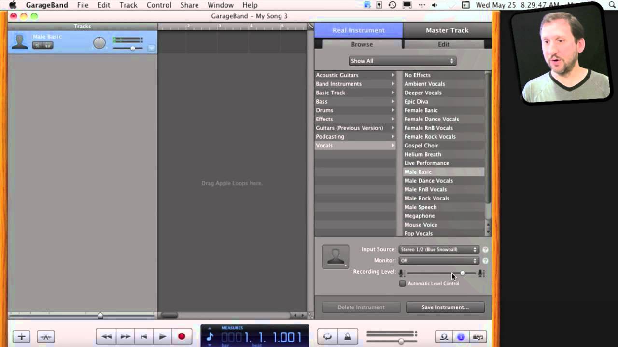The image size is (618, 347).
Task: Toggle the blue track info button
Action: (461, 336)
